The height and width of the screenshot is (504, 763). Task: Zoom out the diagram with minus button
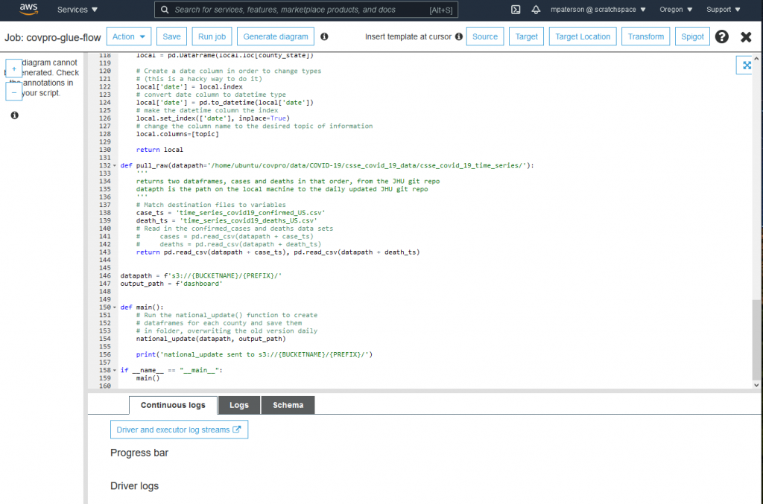[13, 92]
